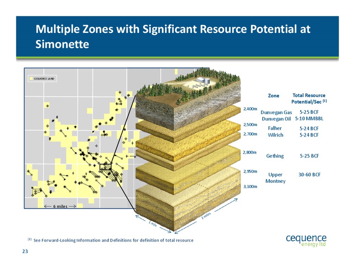This screenshot has height=274, width=355.
Task: Click the '5-25 BCF' value beside Gething
Action: tap(309, 156)
